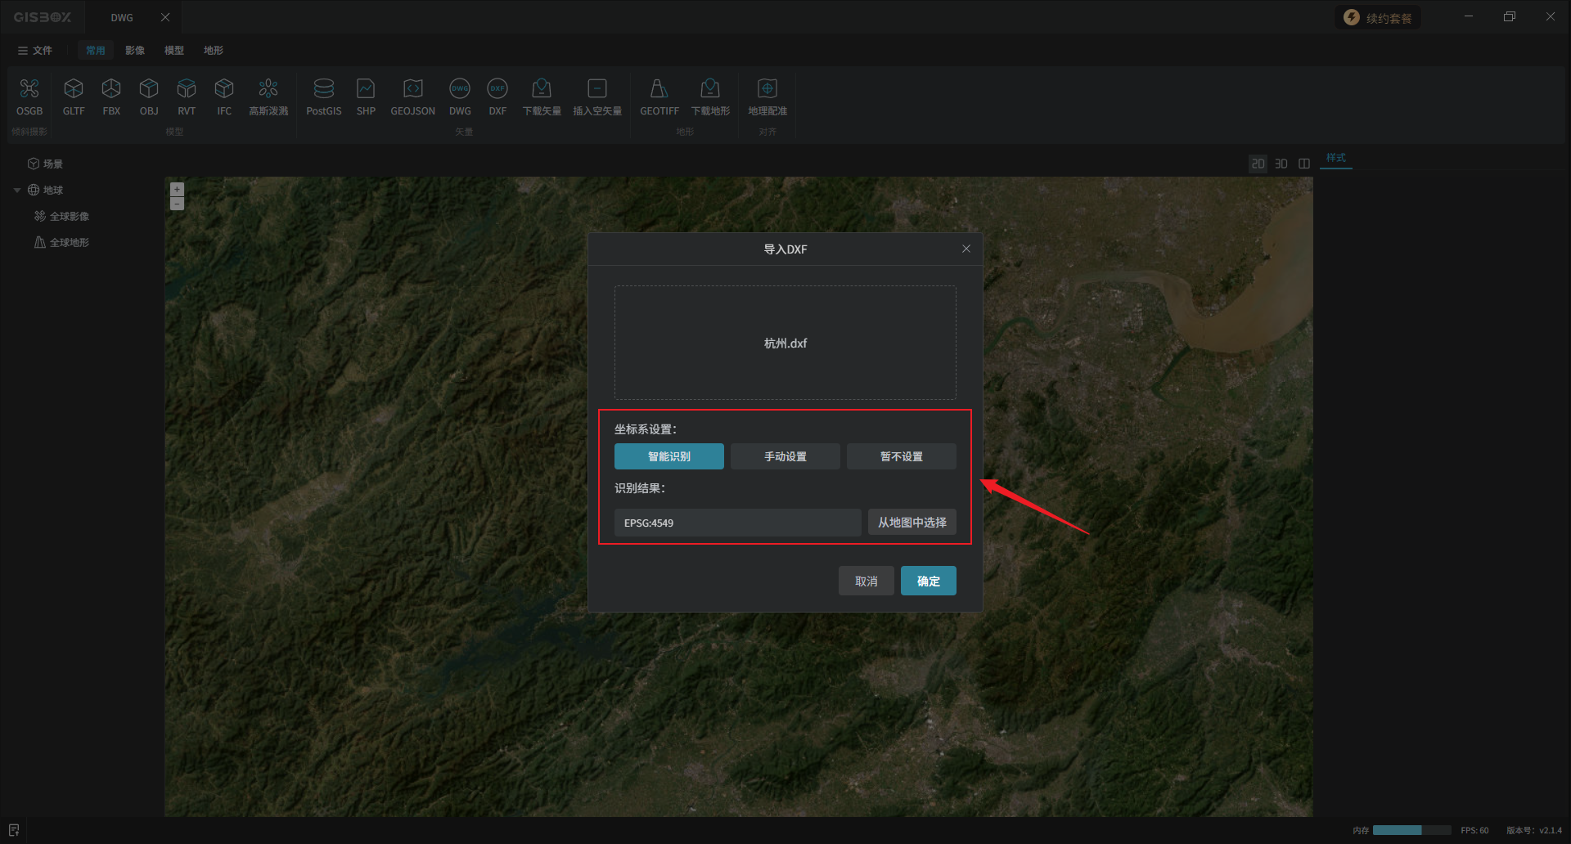Switch to 手动设置 coordinate mode
Image resolution: width=1571 pixels, height=844 pixels.
point(785,456)
